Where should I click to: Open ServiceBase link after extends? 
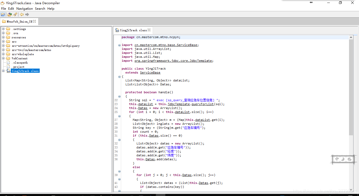pos(150,73)
